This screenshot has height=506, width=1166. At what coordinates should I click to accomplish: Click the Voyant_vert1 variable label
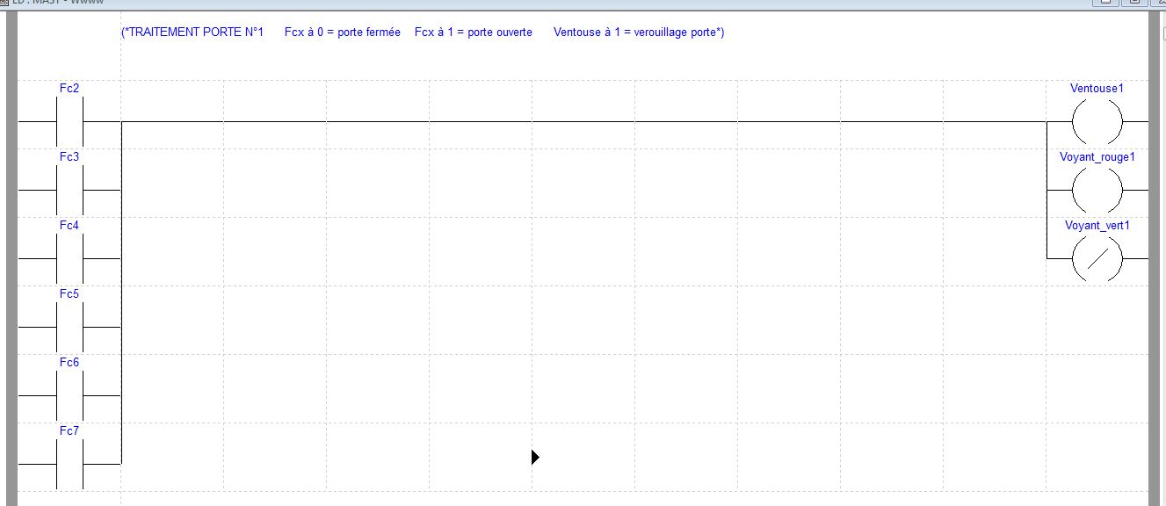(1097, 226)
